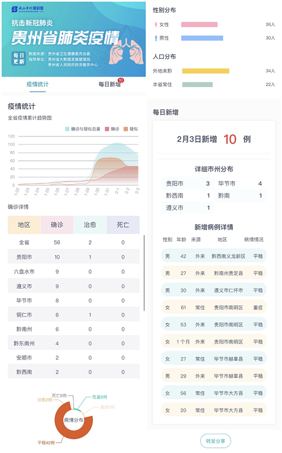Viewport: 282px width, 453px height.
Task: Click the 56 confirmed count for 全省
Action: [57, 242]
